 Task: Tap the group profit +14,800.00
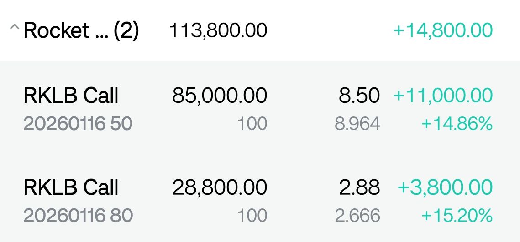[x=443, y=31]
